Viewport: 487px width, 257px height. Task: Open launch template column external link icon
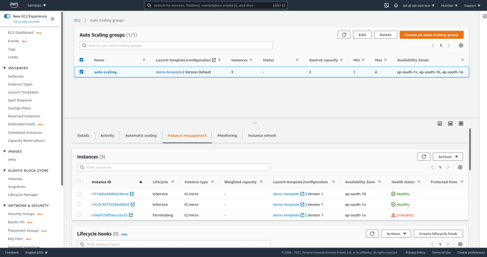pyautogui.click(x=214, y=60)
